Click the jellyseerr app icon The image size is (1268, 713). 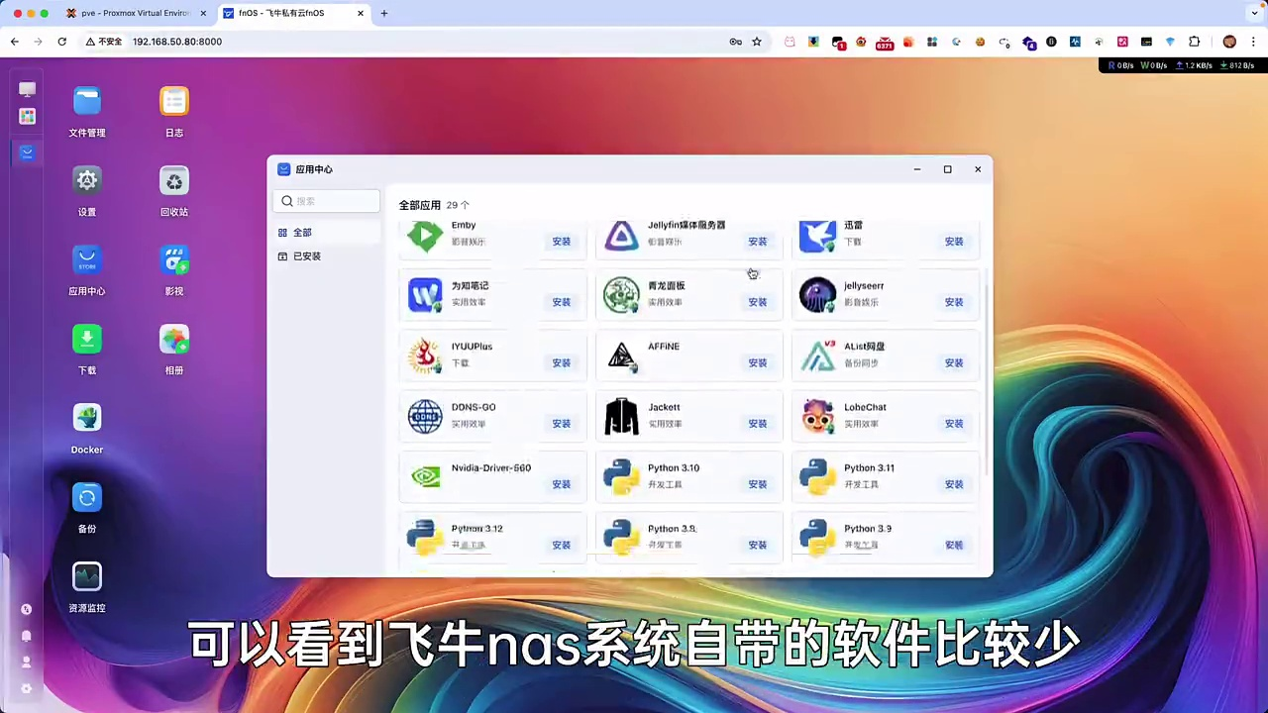point(817,295)
